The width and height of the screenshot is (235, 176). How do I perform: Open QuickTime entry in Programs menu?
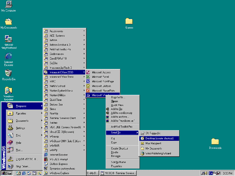[65, 100]
